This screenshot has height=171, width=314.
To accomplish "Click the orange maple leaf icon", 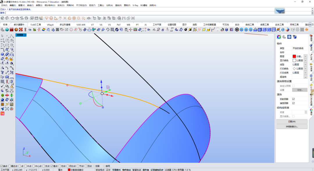I will (x=307, y=30).
